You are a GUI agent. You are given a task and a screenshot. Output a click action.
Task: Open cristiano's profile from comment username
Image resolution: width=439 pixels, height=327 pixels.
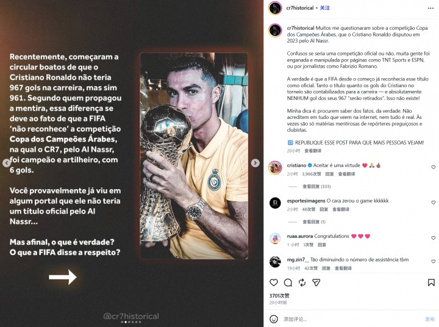coord(296,165)
